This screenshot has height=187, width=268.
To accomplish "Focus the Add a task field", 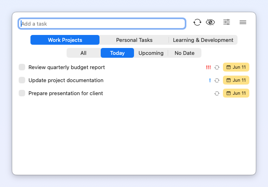I will click(102, 24).
